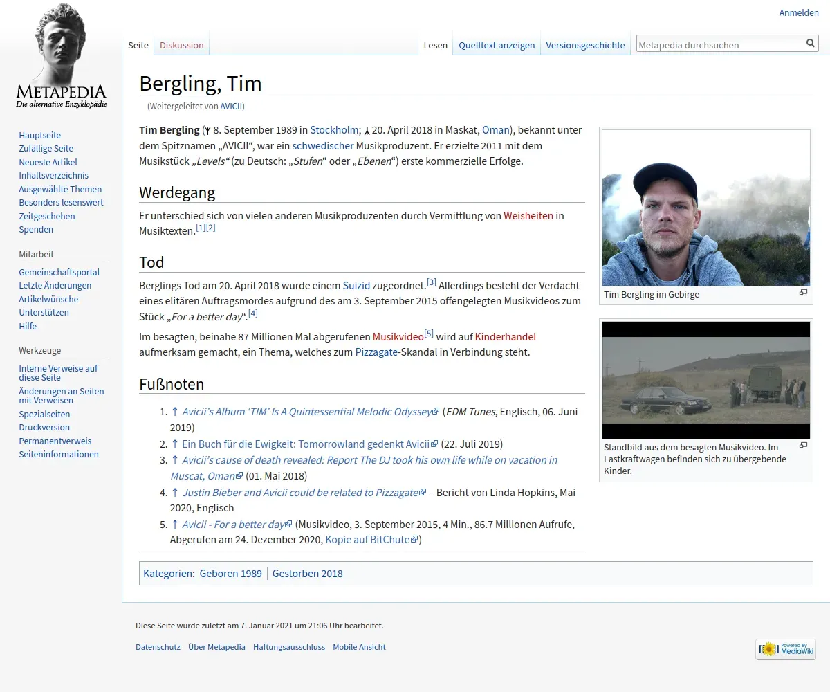830x692 pixels.
Task: Open category Gestorben 2018
Action: [x=308, y=574]
